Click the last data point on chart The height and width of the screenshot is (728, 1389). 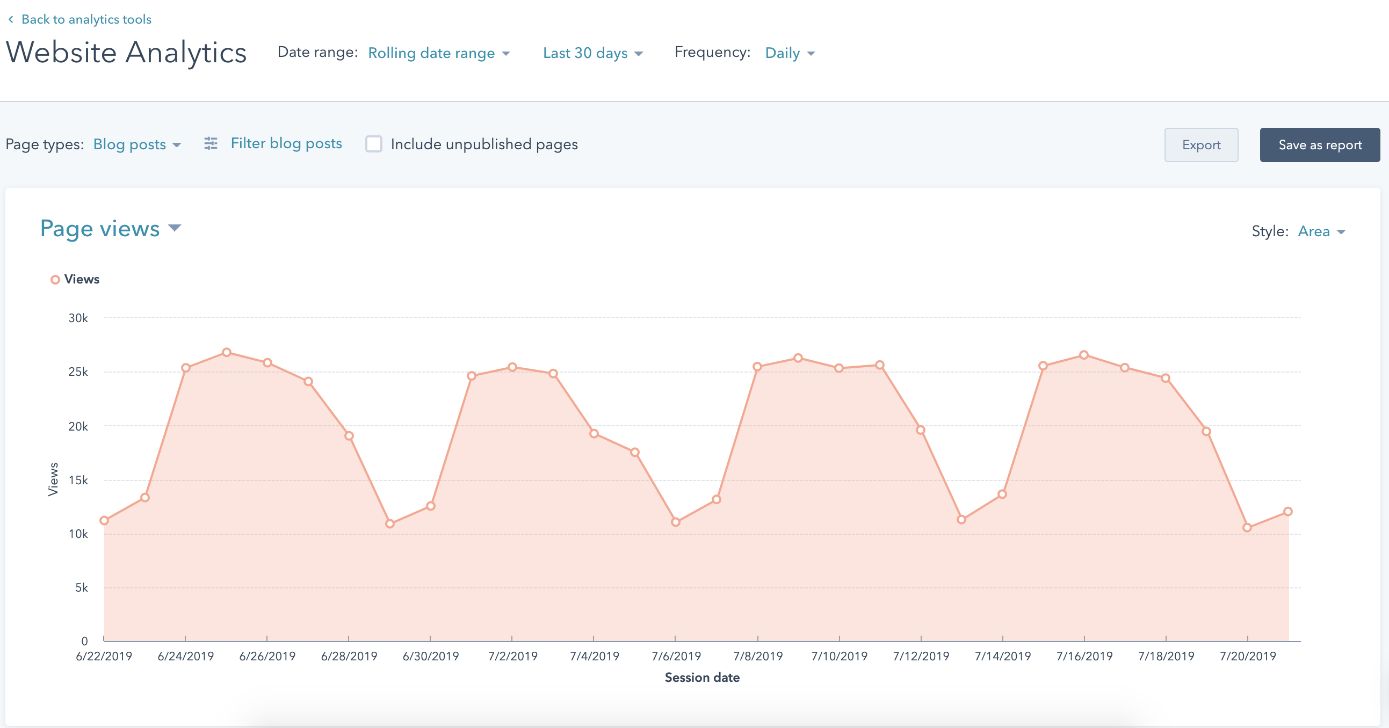(1287, 512)
